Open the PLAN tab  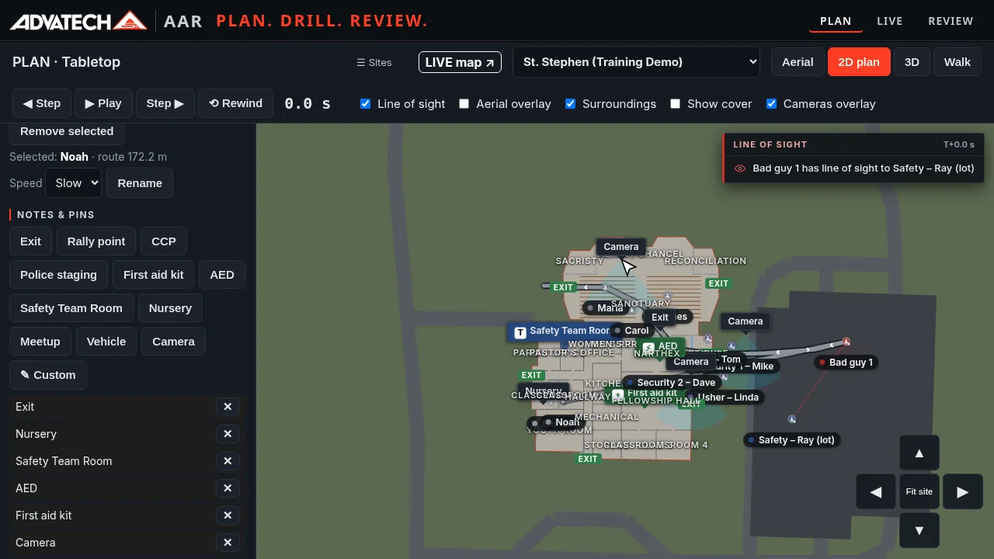[x=836, y=21]
